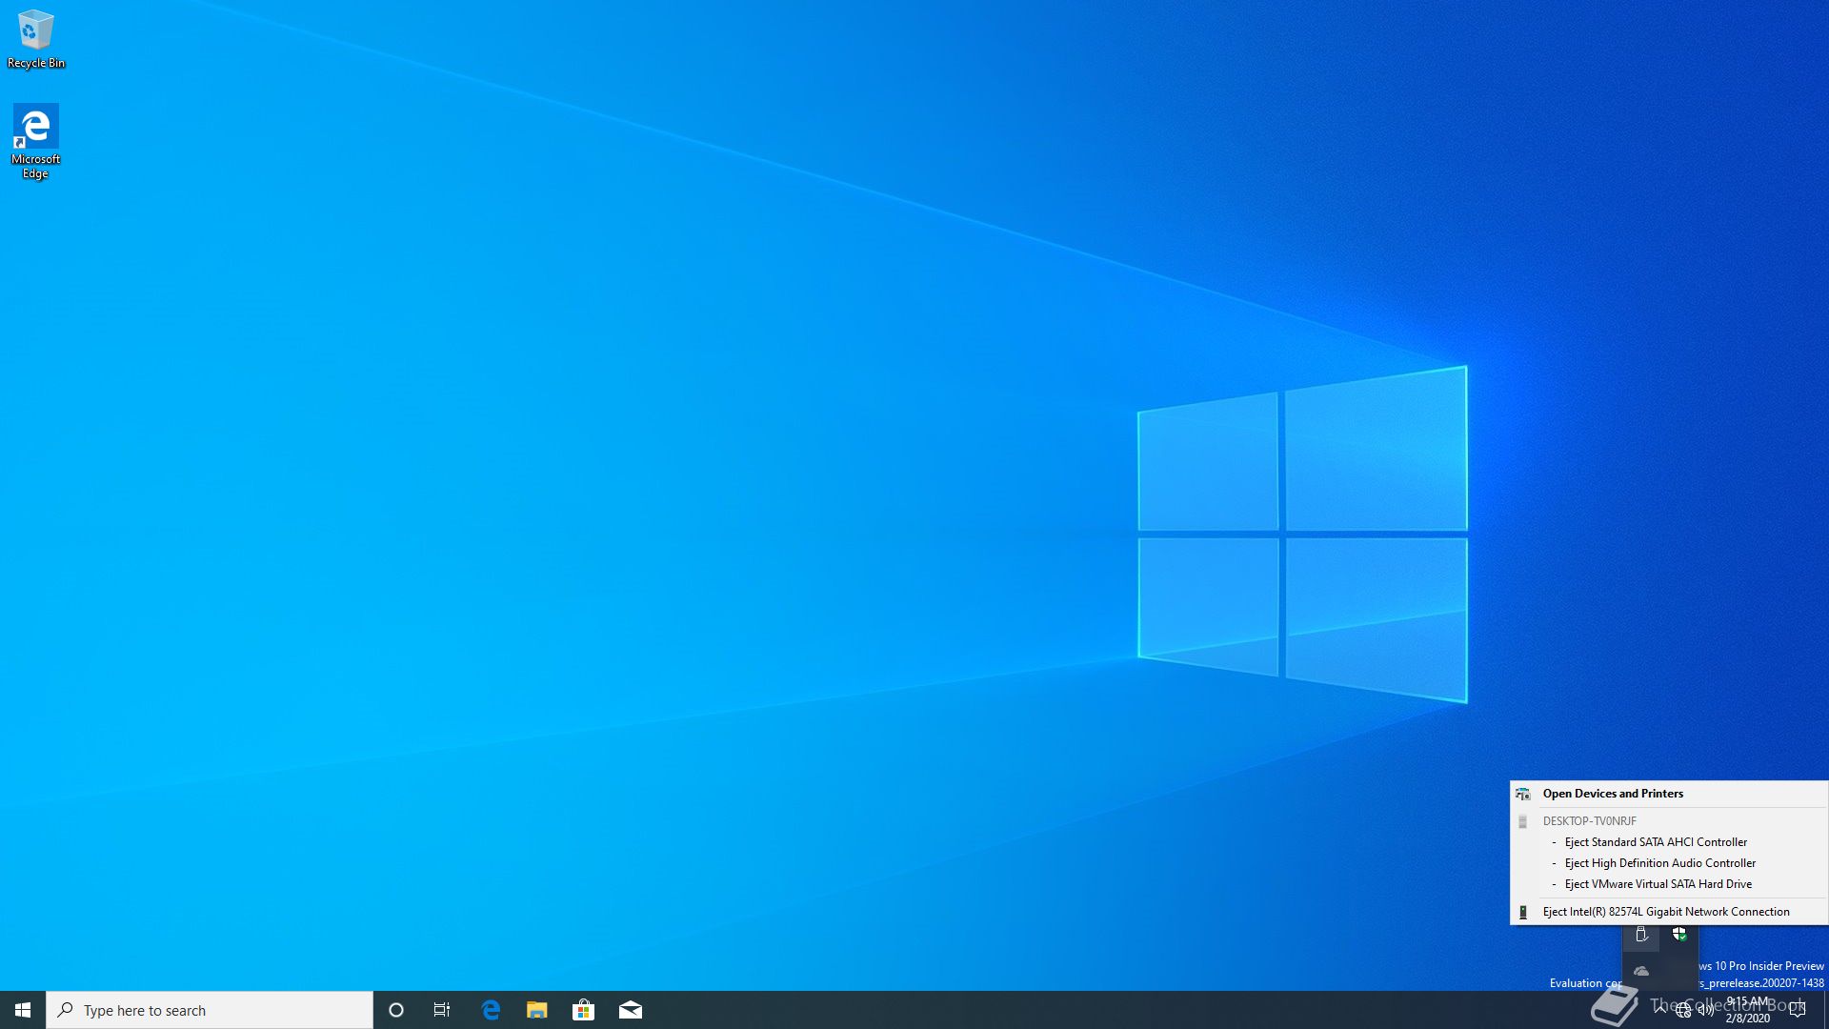1829x1029 pixels.
Task: Open Task View on the taskbar
Action: click(442, 1010)
